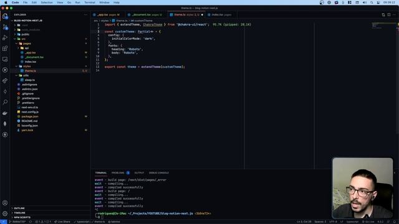Screen dimensions: 399x224
Task: Click the compare changes editor icon
Action: (383, 15)
